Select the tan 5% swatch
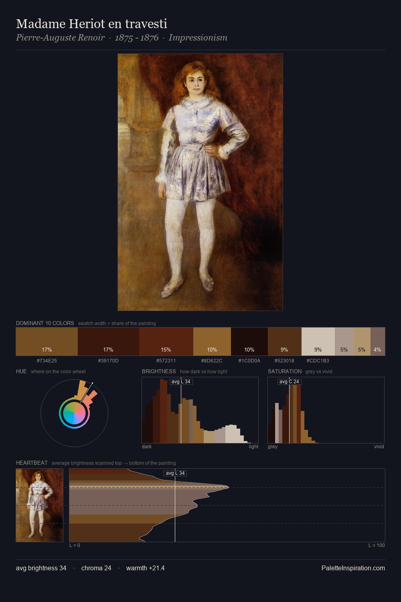Viewport: 401px width, 602px height. click(362, 342)
